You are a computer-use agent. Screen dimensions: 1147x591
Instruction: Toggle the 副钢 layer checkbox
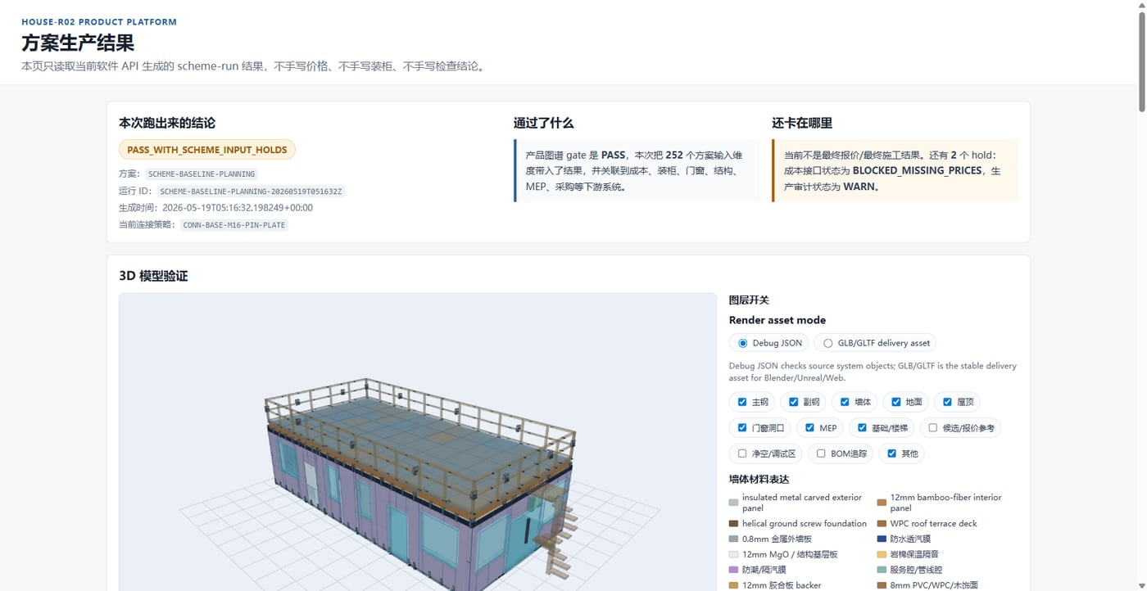(x=793, y=402)
